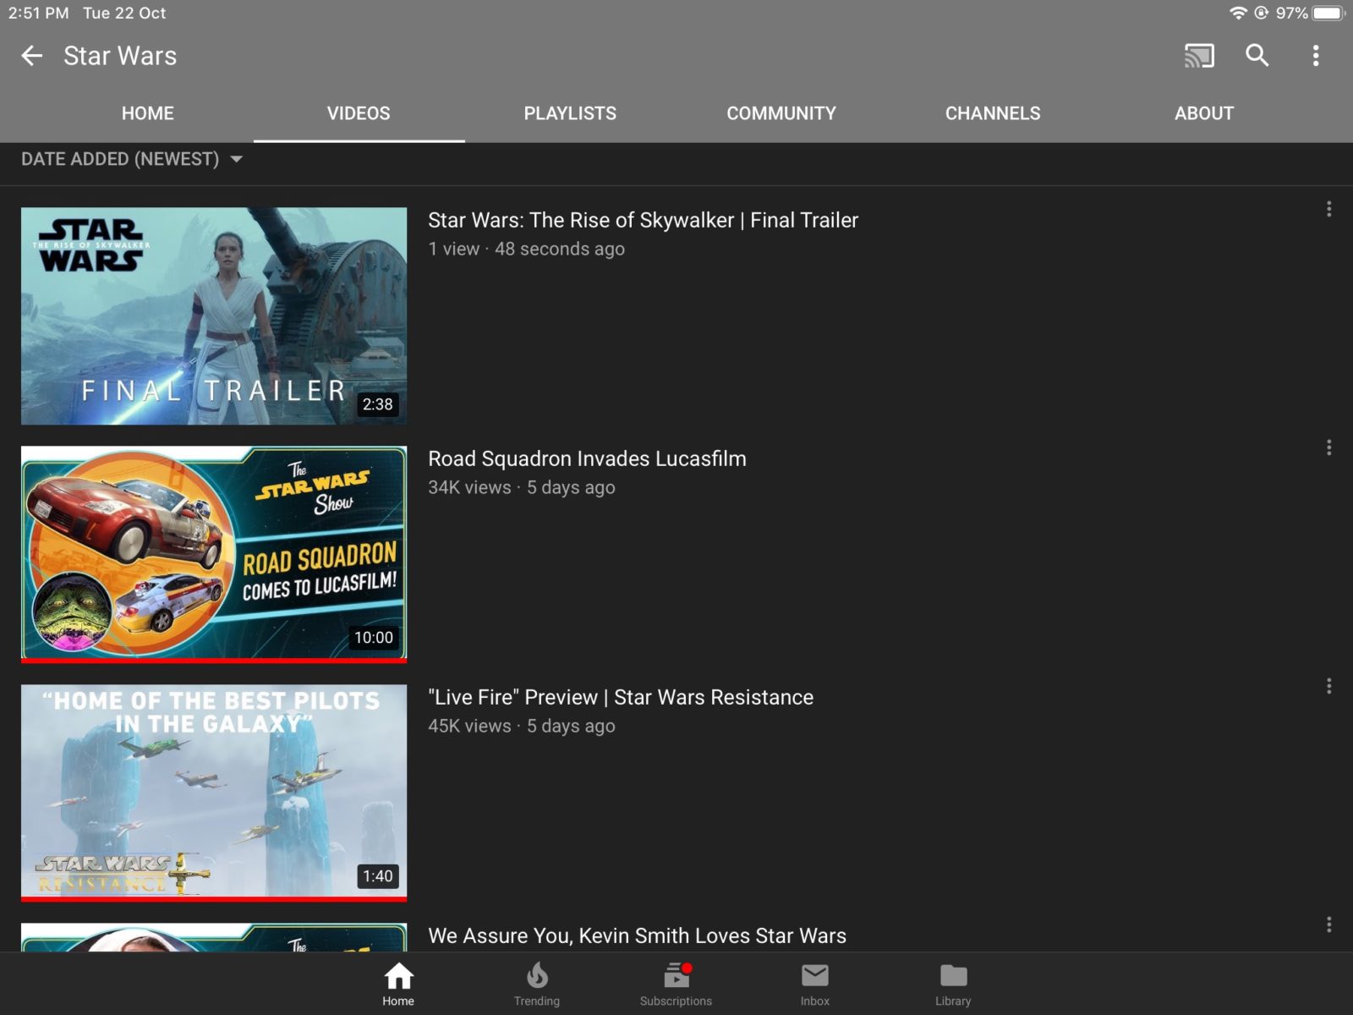The width and height of the screenshot is (1353, 1015).
Task: Open options for Road Squadron video
Action: tap(1328, 447)
